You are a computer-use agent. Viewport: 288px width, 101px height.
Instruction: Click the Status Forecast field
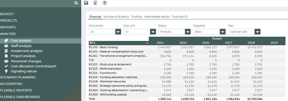click(172, 32)
